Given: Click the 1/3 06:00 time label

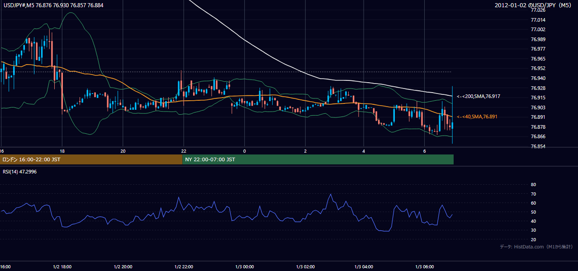Looking at the screenshot, I should (425, 266).
